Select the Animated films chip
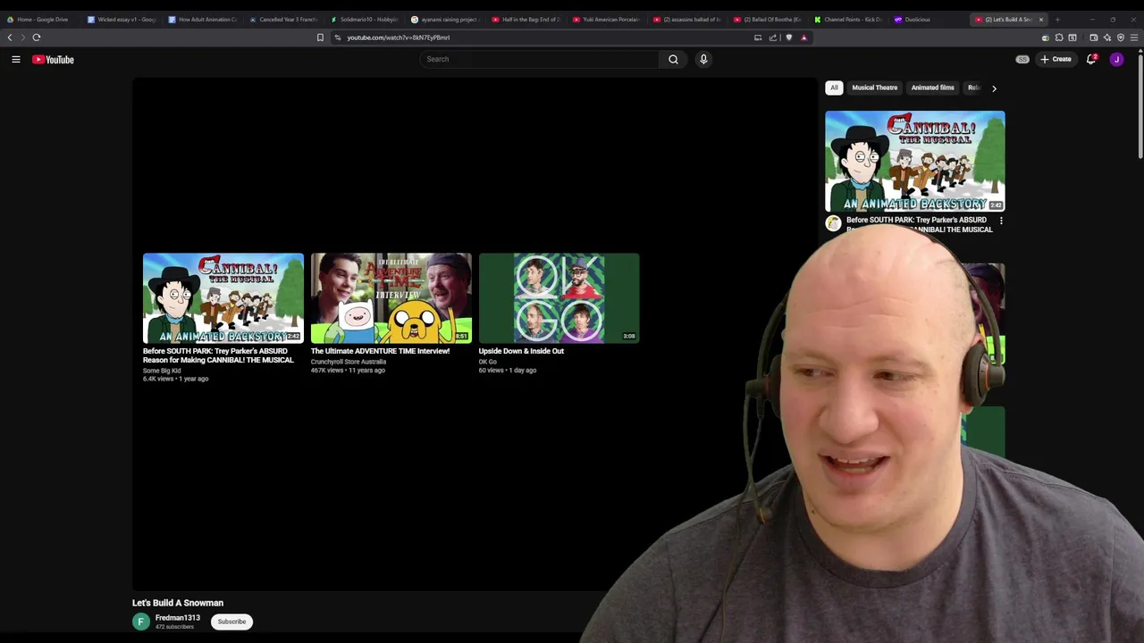This screenshot has width=1144, height=643. click(932, 88)
